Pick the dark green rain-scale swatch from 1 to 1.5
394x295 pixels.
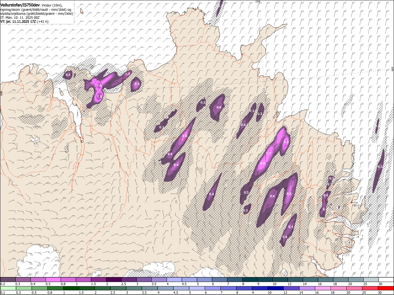coord(71,288)
